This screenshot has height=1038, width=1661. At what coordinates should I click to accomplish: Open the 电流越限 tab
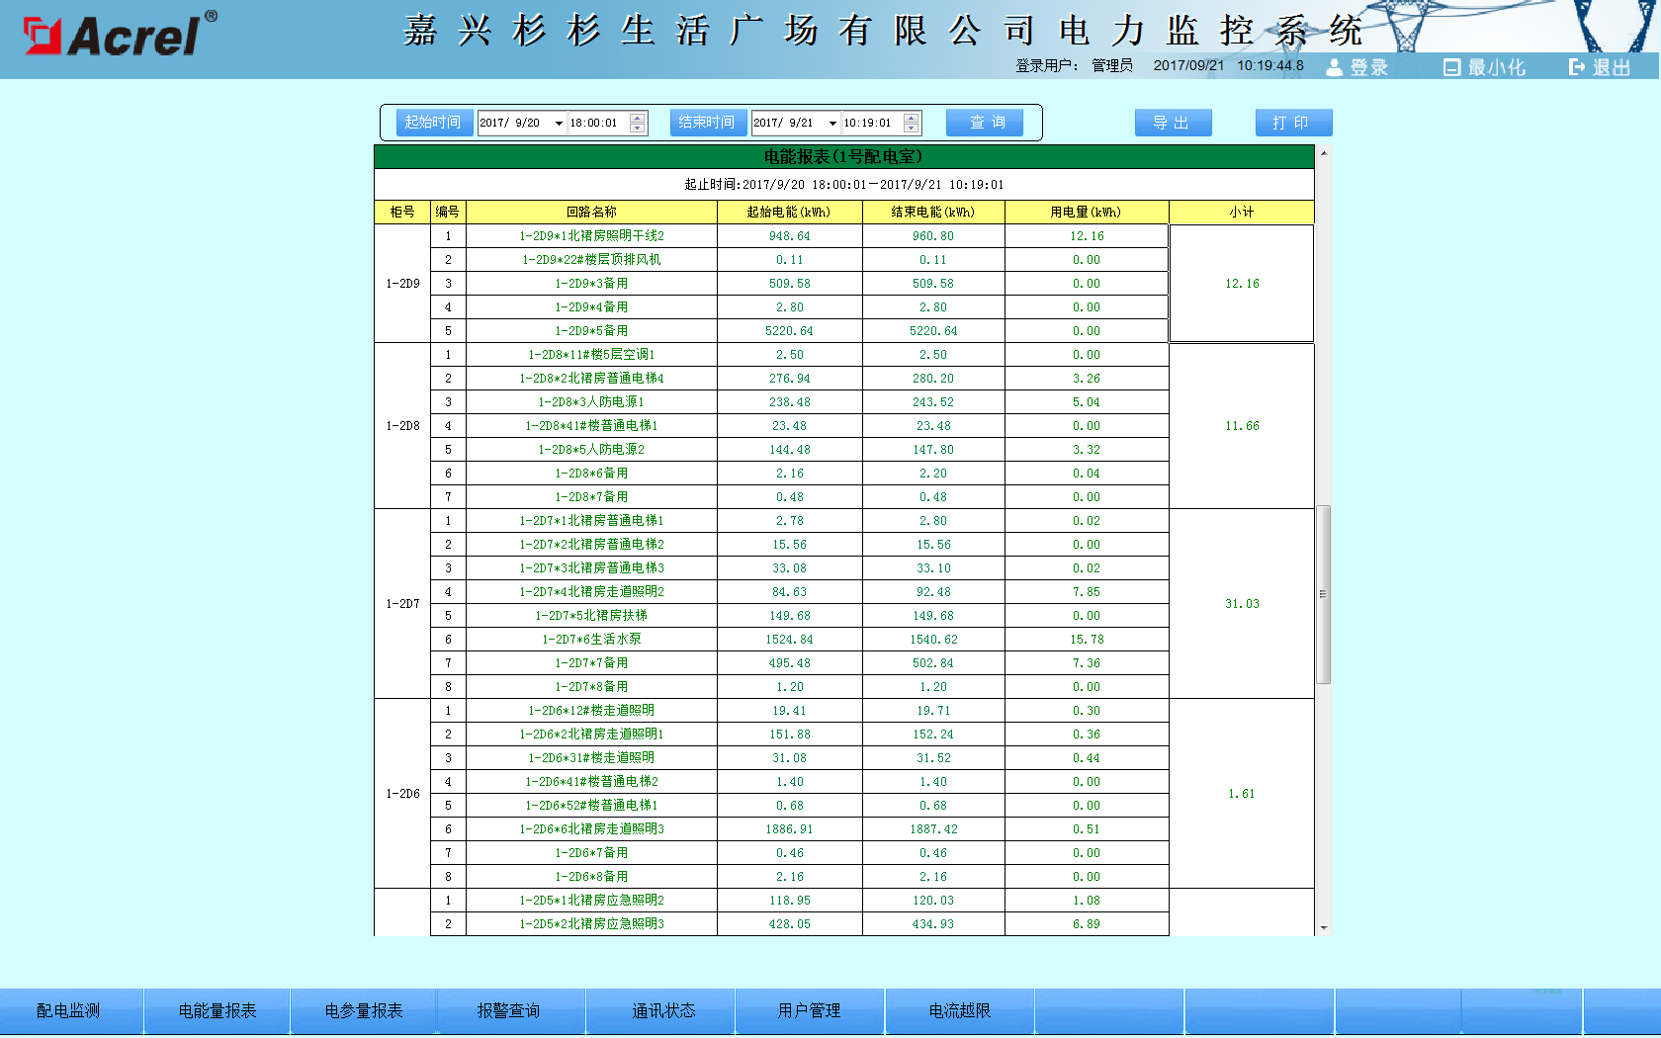tap(959, 1010)
